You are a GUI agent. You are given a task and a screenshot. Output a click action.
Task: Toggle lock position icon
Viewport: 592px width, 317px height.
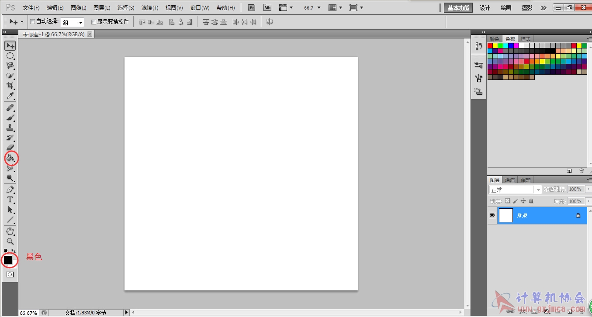(x=523, y=201)
